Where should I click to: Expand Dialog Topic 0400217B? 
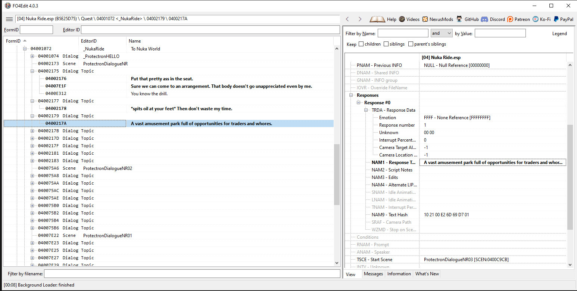(x=32, y=131)
